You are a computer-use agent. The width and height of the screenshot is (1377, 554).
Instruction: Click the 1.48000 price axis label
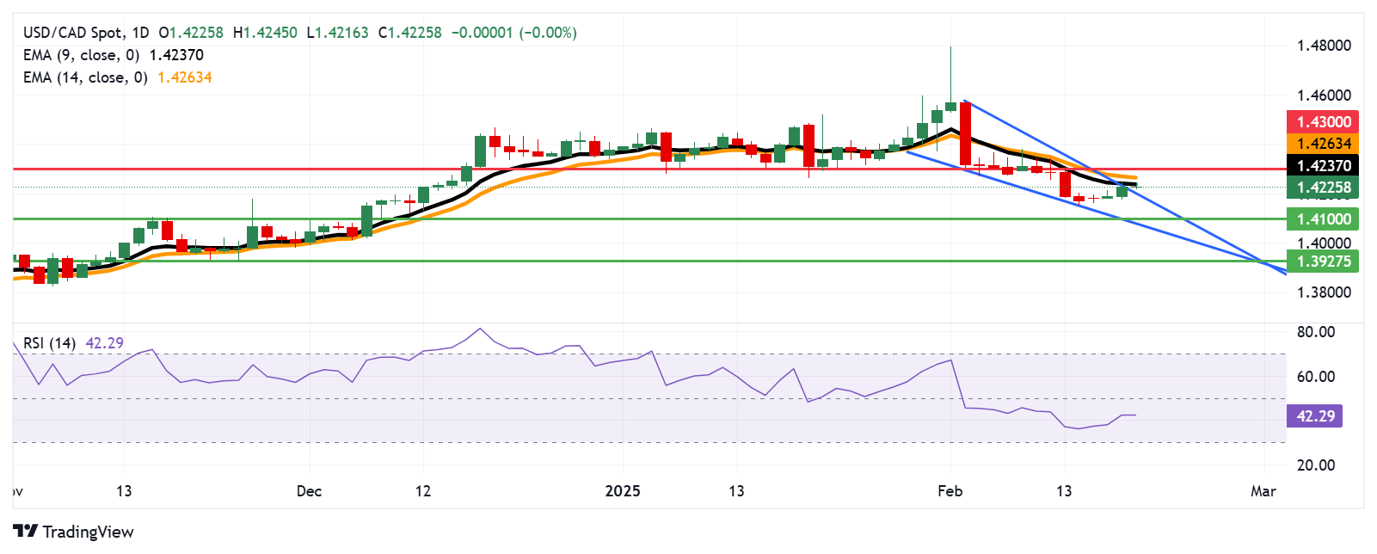tap(1324, 46)
